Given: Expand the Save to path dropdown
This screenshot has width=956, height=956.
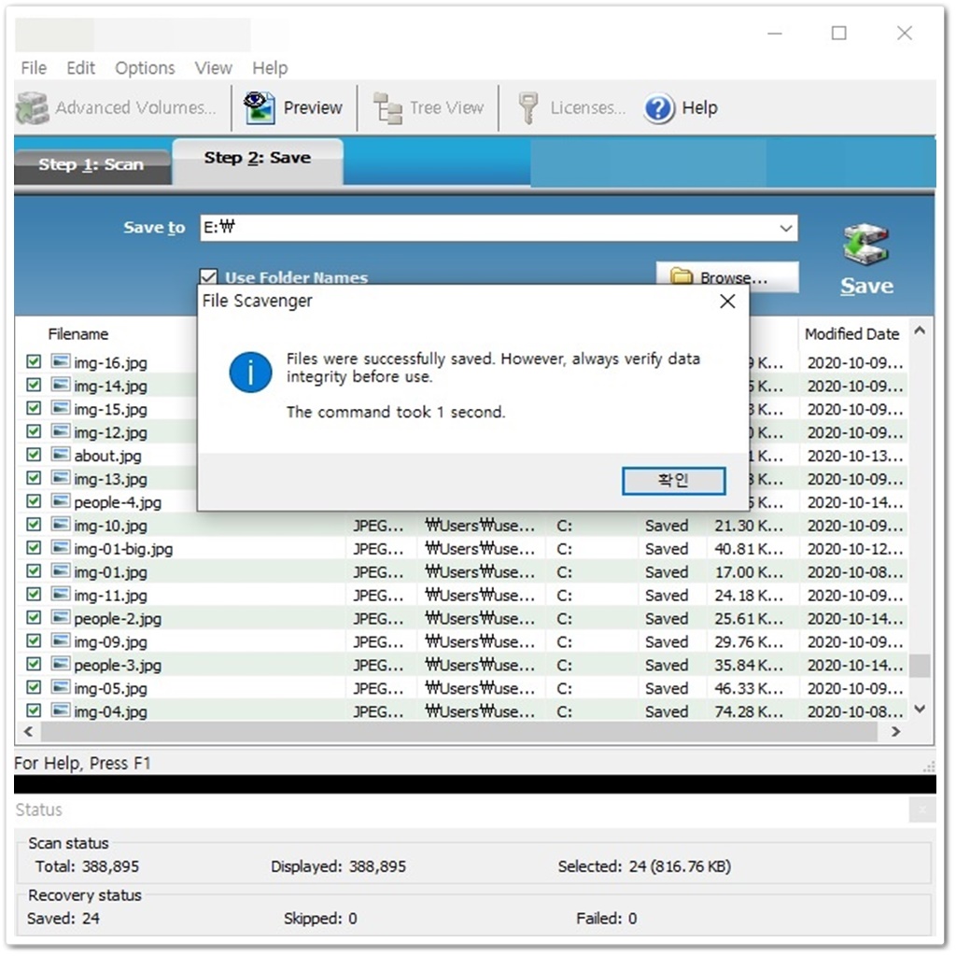Looking at the screenshot, I should [x=785, y=228].
